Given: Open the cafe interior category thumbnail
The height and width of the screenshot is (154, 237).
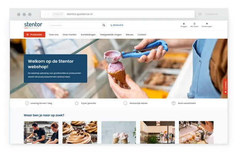Looking at the screenshot, I should (x=158, y=132).
